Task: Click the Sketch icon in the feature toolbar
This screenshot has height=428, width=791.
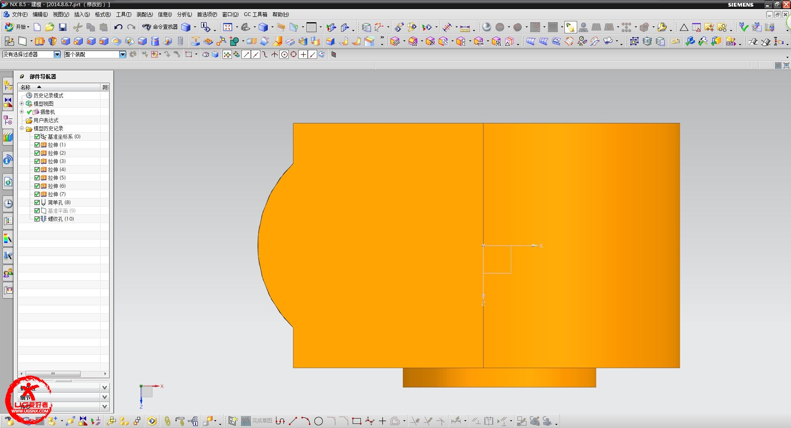Action: point(9,41)
